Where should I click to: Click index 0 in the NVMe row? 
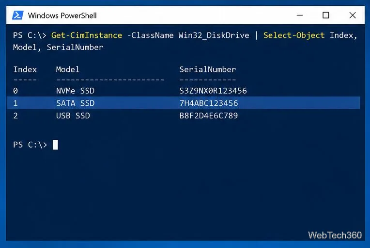click(x=15, y=91)
